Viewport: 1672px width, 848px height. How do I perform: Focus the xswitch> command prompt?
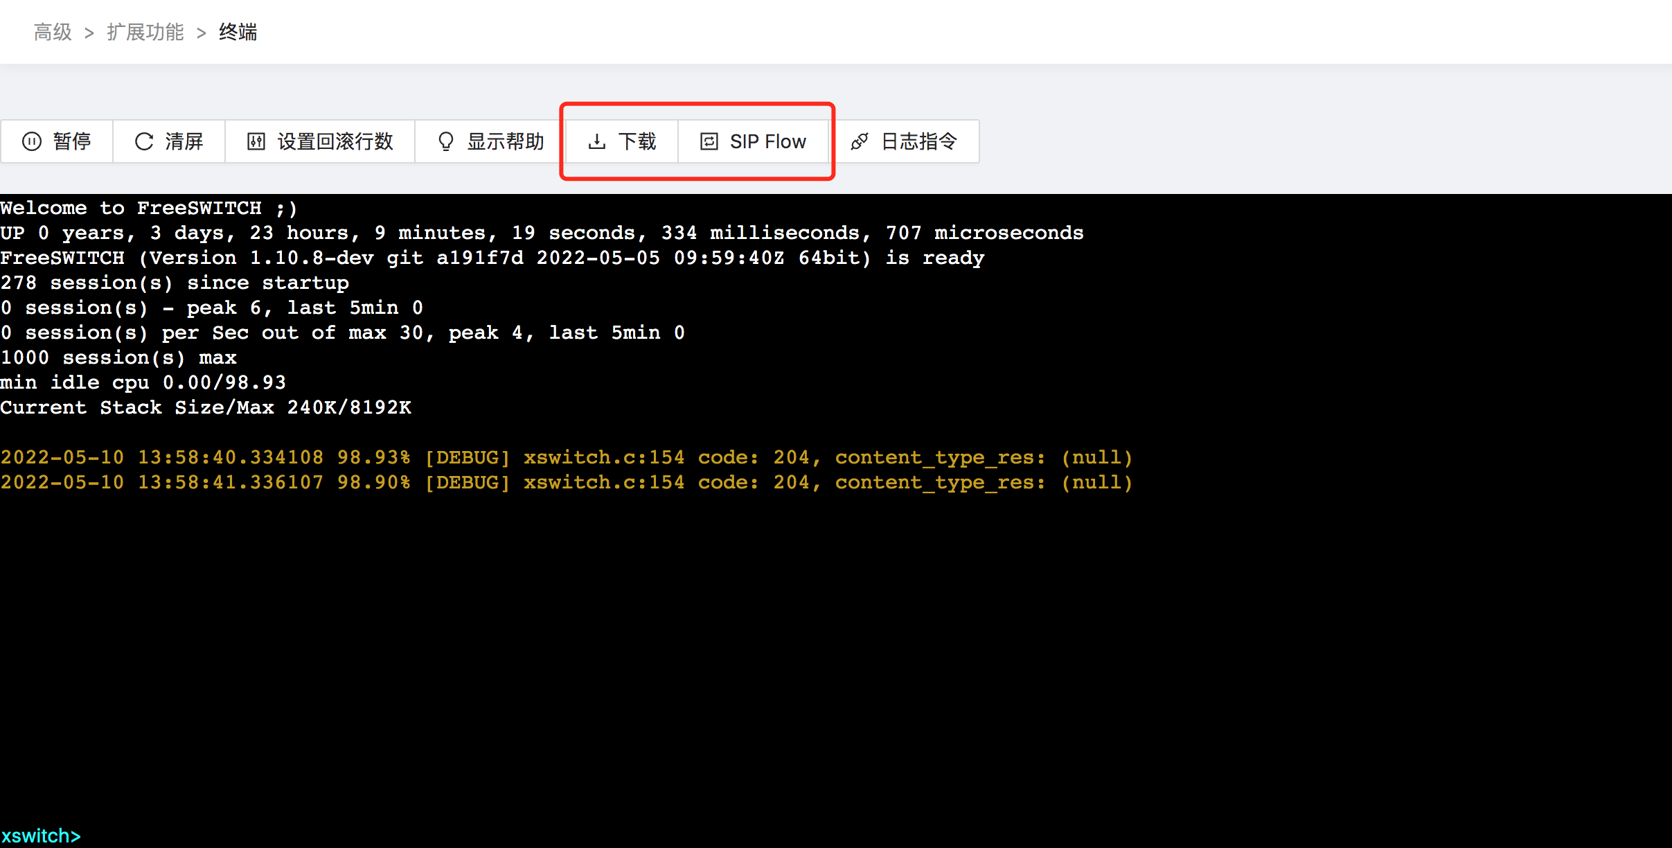(x=42, y=836)
